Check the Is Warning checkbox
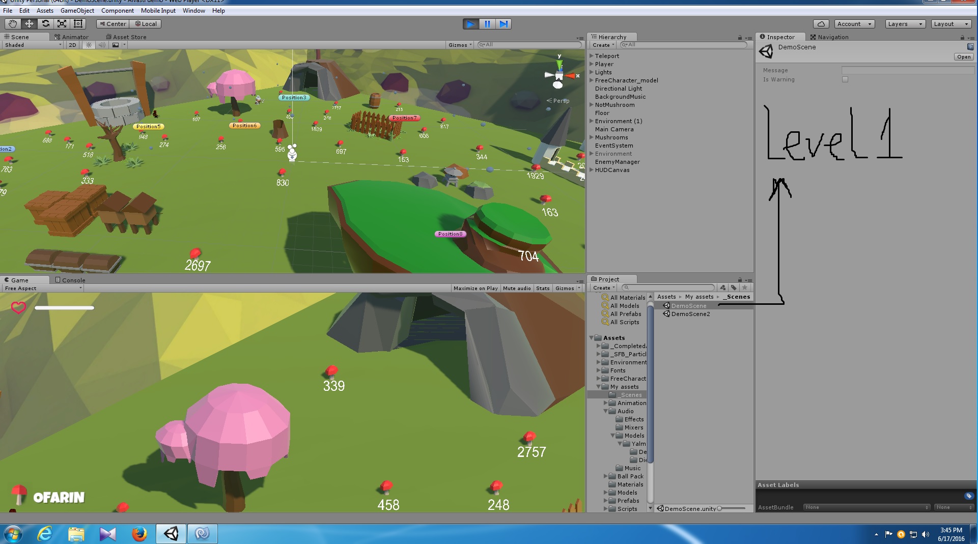 [x=845, y=79]
